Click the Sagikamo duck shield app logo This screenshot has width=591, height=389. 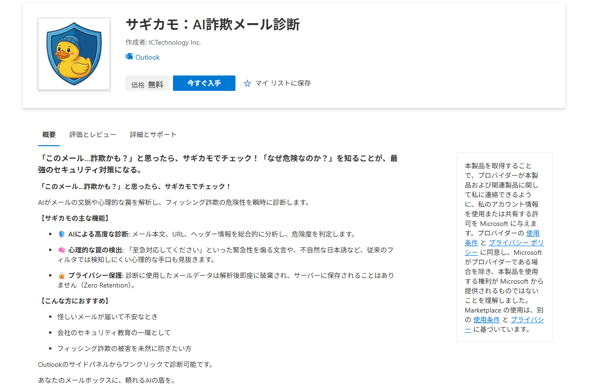(x=74, y=54)
